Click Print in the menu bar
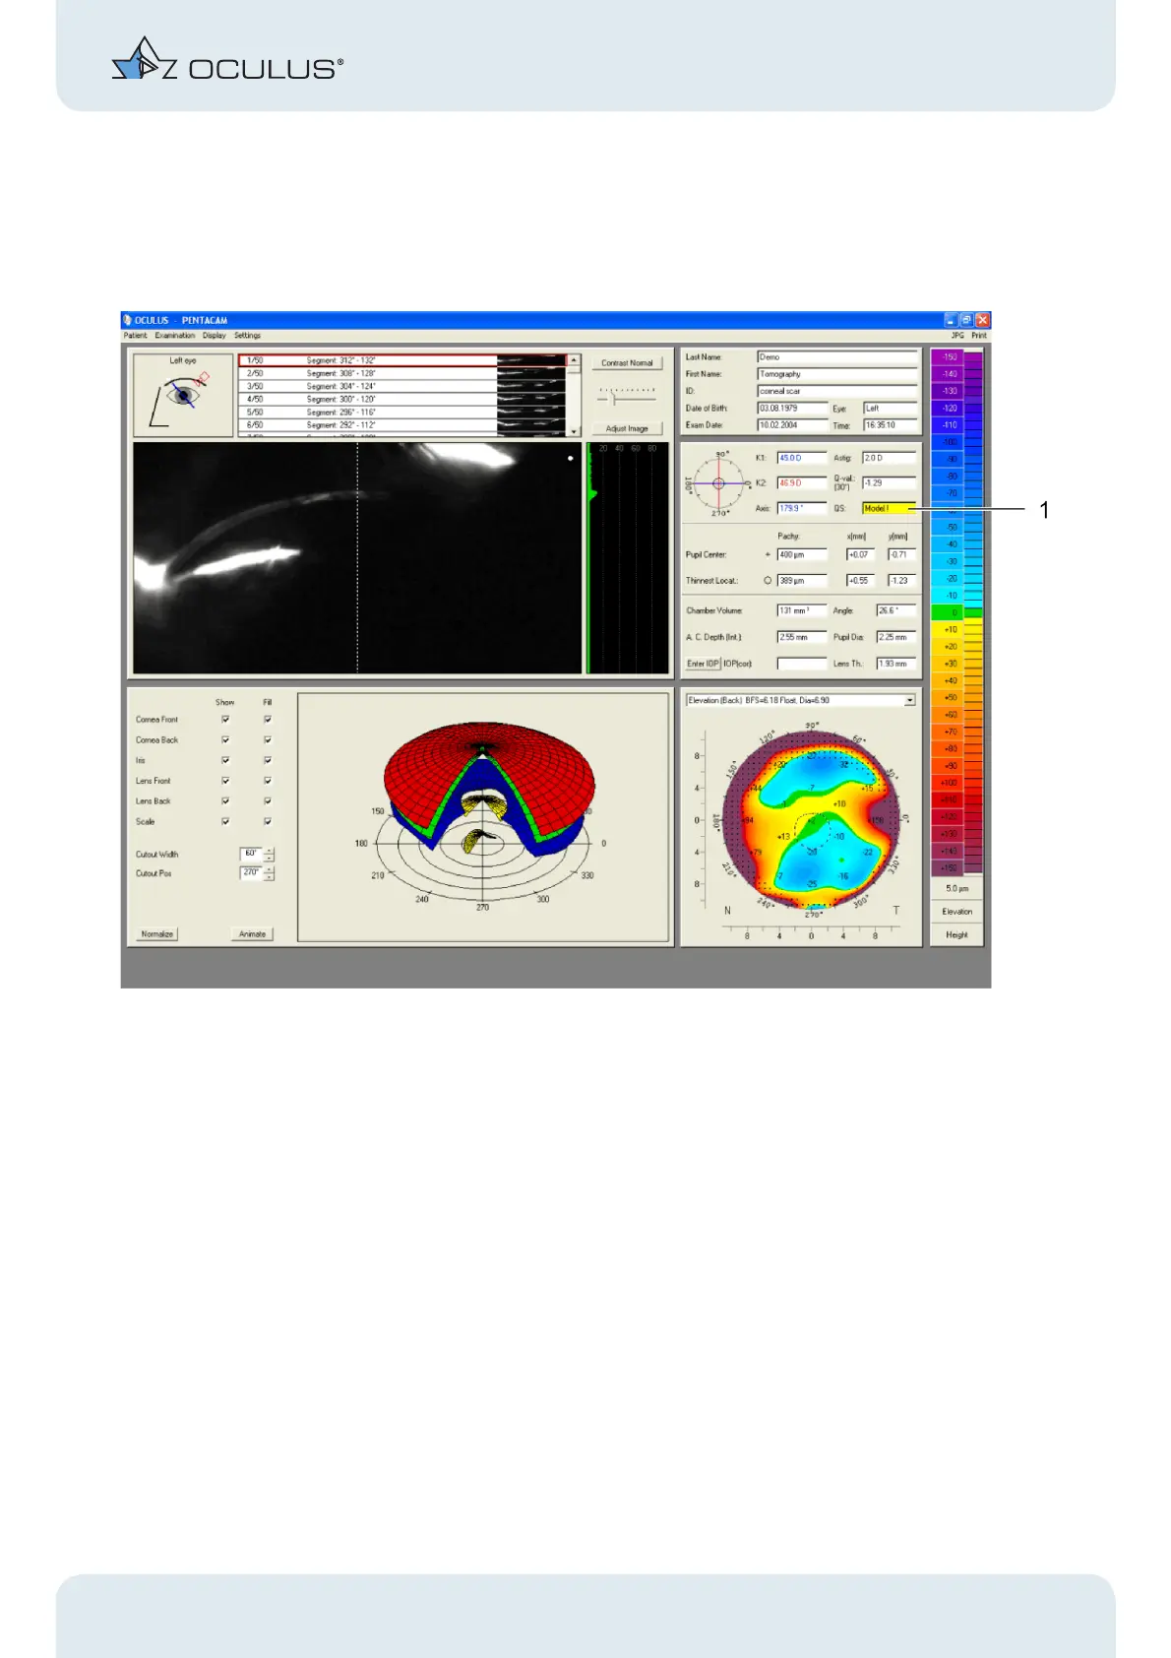 point(979,336)
